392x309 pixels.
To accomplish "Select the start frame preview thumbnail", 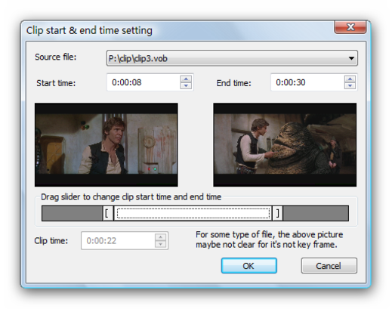I will [x=106, y=144].
